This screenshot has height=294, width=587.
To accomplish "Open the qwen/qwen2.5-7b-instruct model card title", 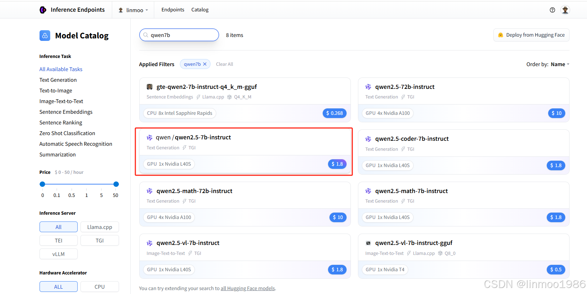I will 193,137.
